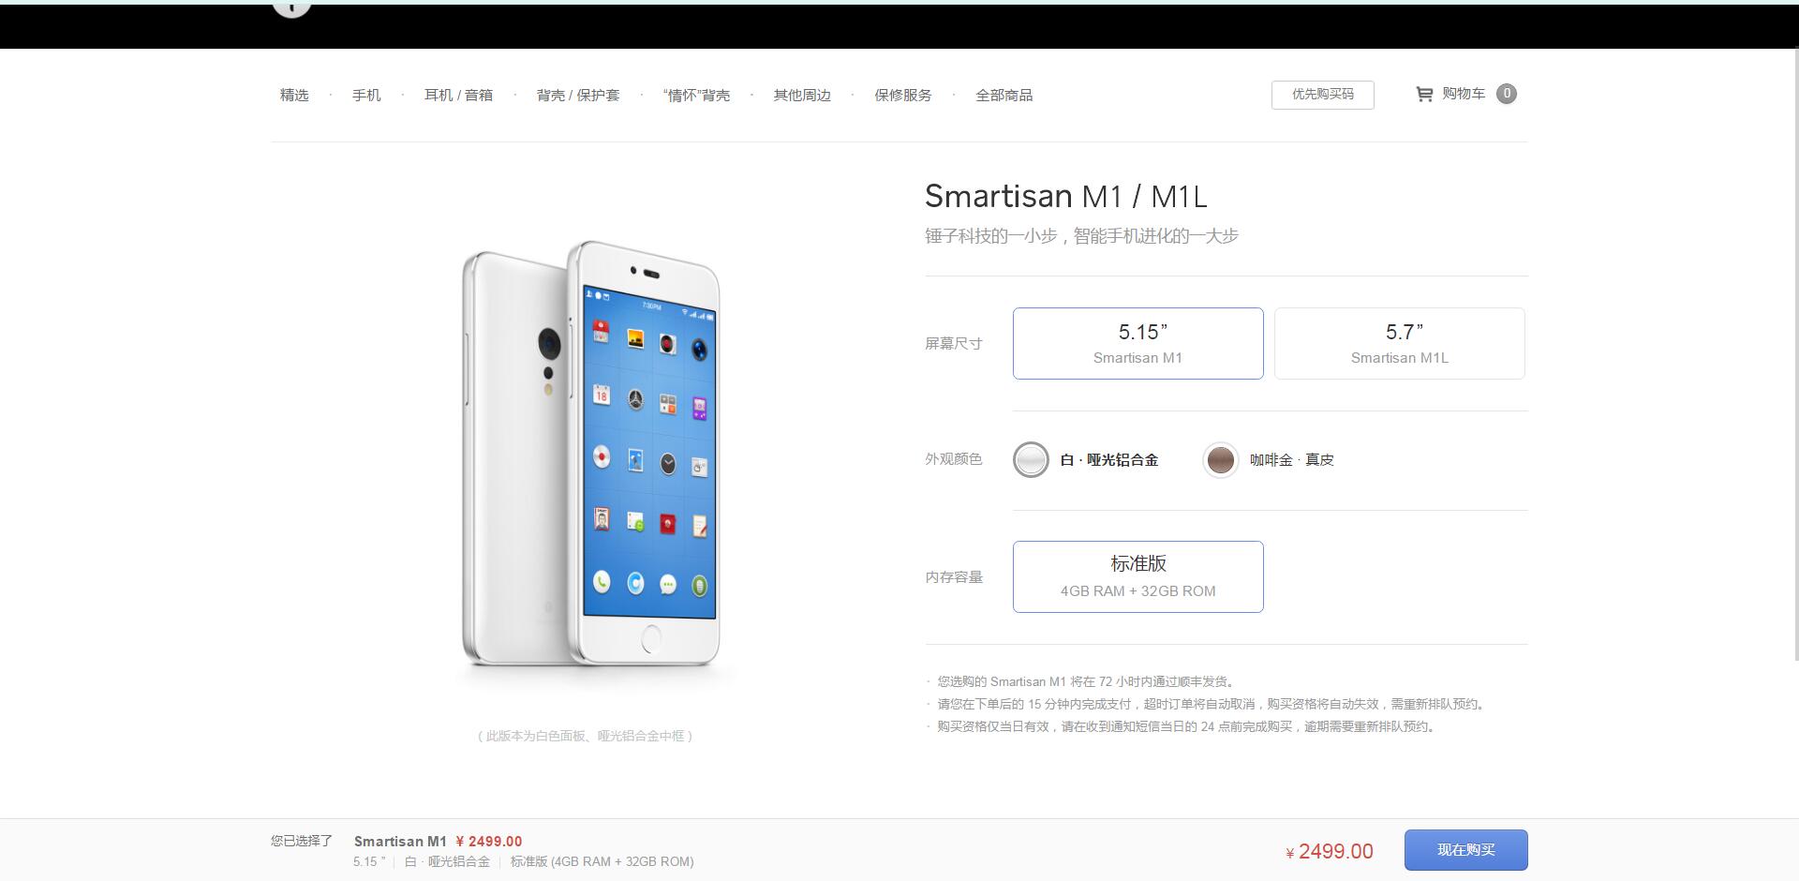The width and height of the screenshot is (1799, 881).
Task: Select the 5.15" Smartisan M1 screen size
Action: [1138, 344]
